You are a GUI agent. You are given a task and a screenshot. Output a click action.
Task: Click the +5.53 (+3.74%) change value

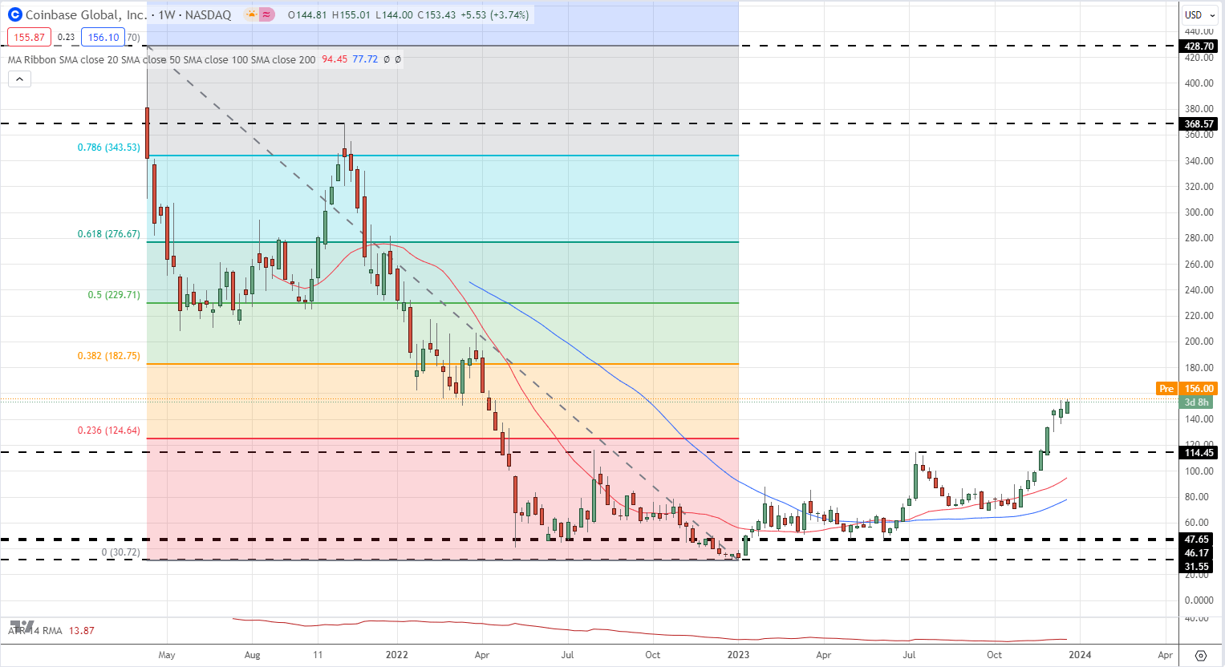[x=494, y=14]
